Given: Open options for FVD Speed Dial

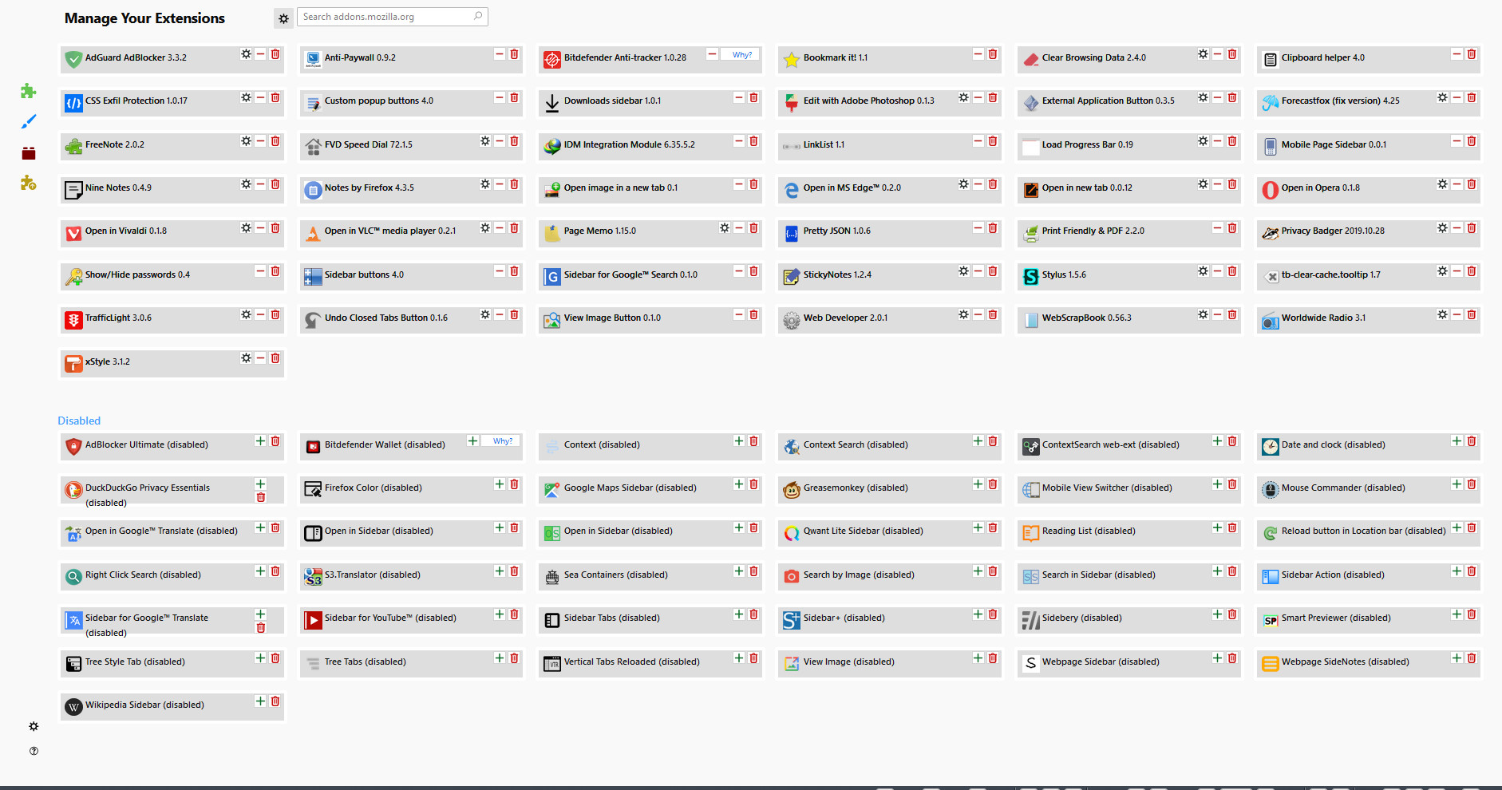Looking at the screenshot, I should (x=484, y=141).
